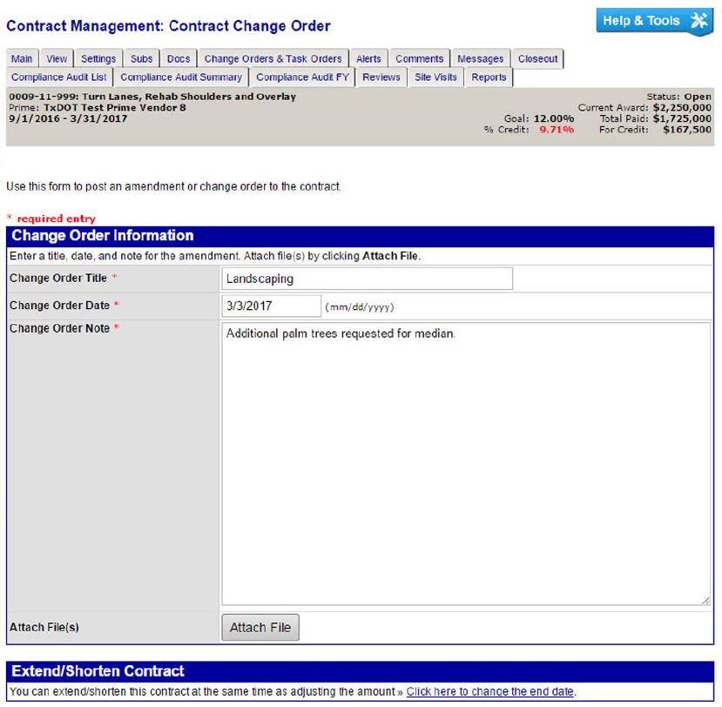Go to the Settings tab
The height and width of the screenshot is (707, 722).
point(98,59)
